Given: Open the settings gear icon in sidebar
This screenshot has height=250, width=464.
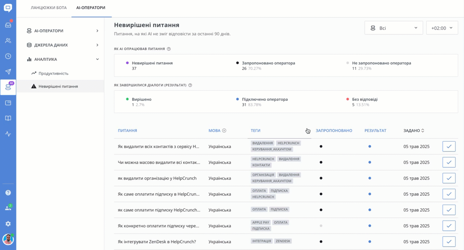Looking at the screenshot, I should pyautogui.click(x=8, y=224).
